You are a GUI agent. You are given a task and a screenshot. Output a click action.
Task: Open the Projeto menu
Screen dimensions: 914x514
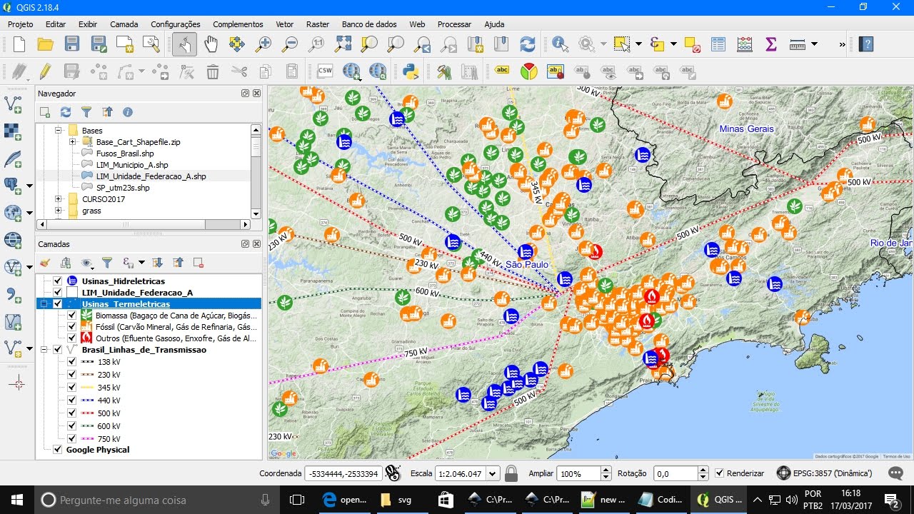21,24
